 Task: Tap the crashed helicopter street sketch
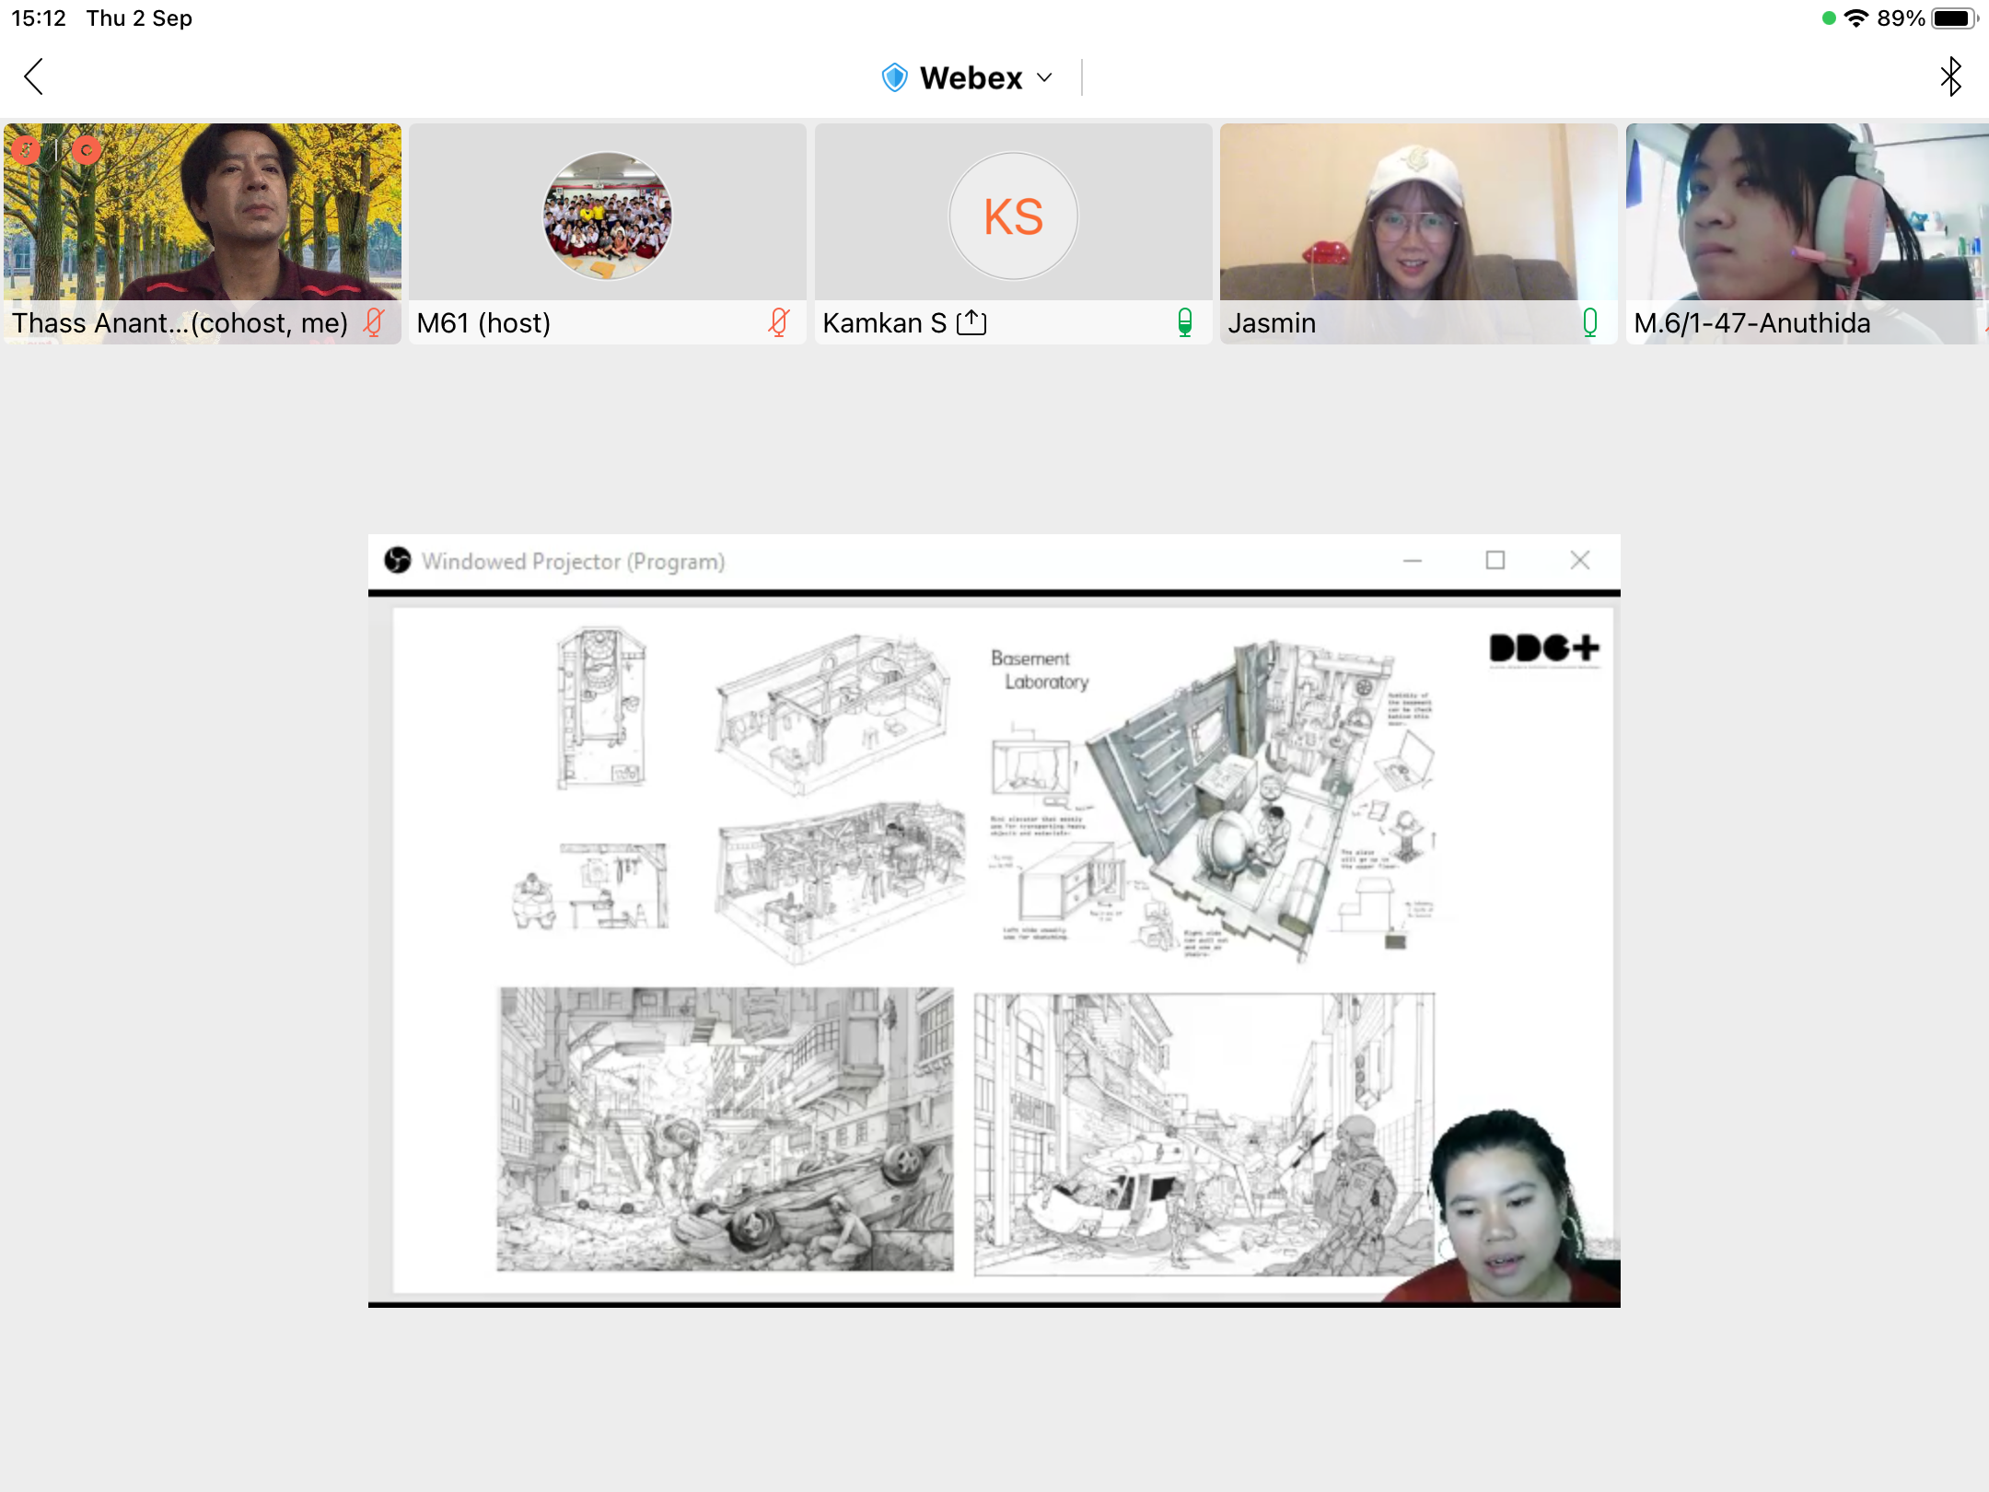1203,1135
